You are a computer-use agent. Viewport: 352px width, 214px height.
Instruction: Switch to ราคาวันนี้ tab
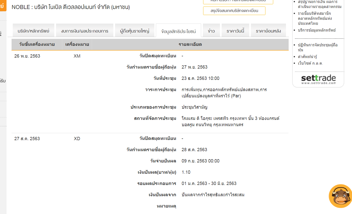pyautogui.click(x=235, y=31)
